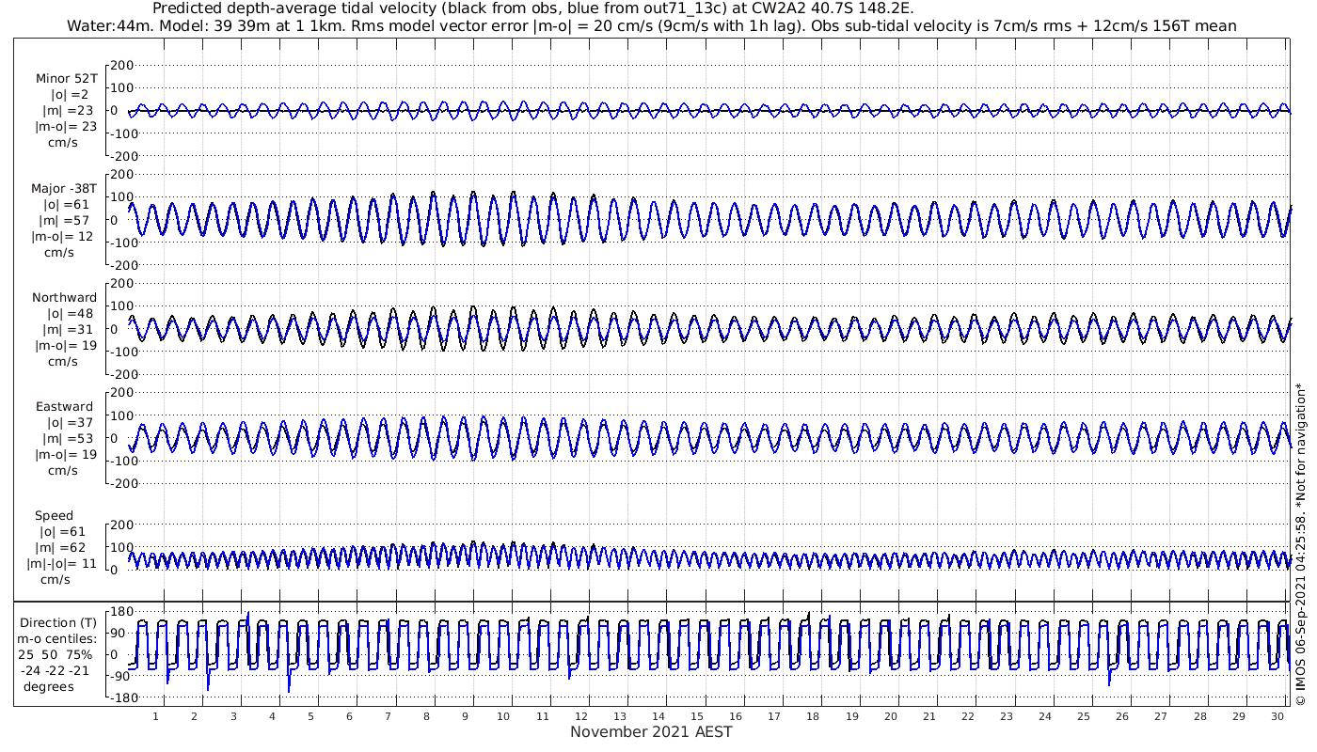
Task: Click the 'Direction (T)' panel label
Action: pos(60,623)
